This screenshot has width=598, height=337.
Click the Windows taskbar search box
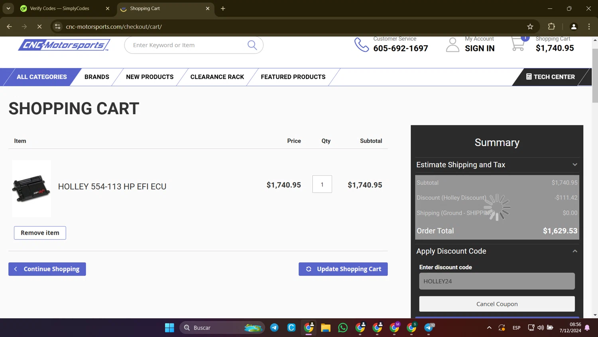(x=222, y=328)
